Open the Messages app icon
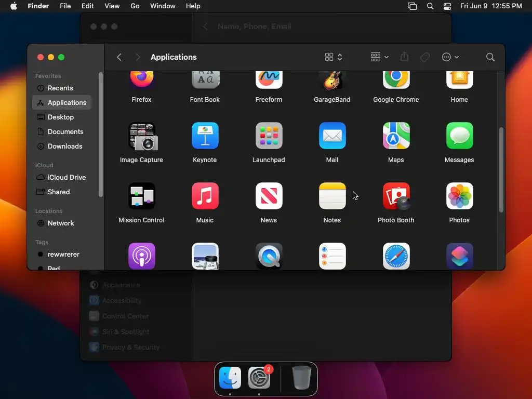The image size is (532, 399). [x=459, y=136]
